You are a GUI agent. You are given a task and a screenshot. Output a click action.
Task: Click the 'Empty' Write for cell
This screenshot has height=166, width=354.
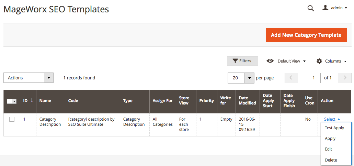tap(226, 125)
